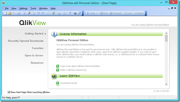Open the File menu
The width and height of the screenshot is (180, 102).
[x=7, y=8]
